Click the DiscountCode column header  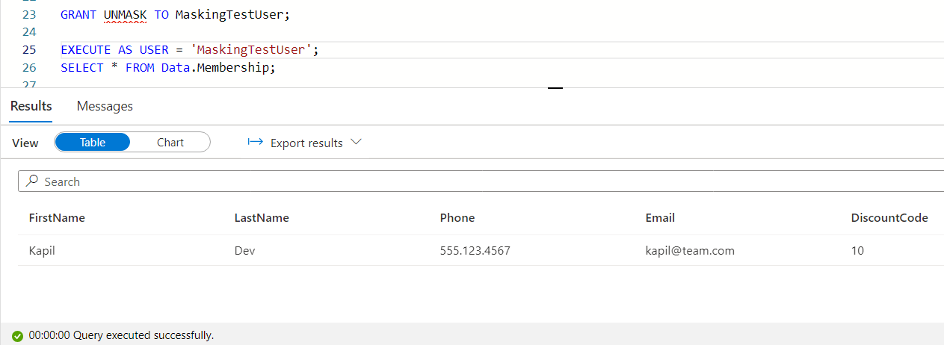tap(889, 218)
